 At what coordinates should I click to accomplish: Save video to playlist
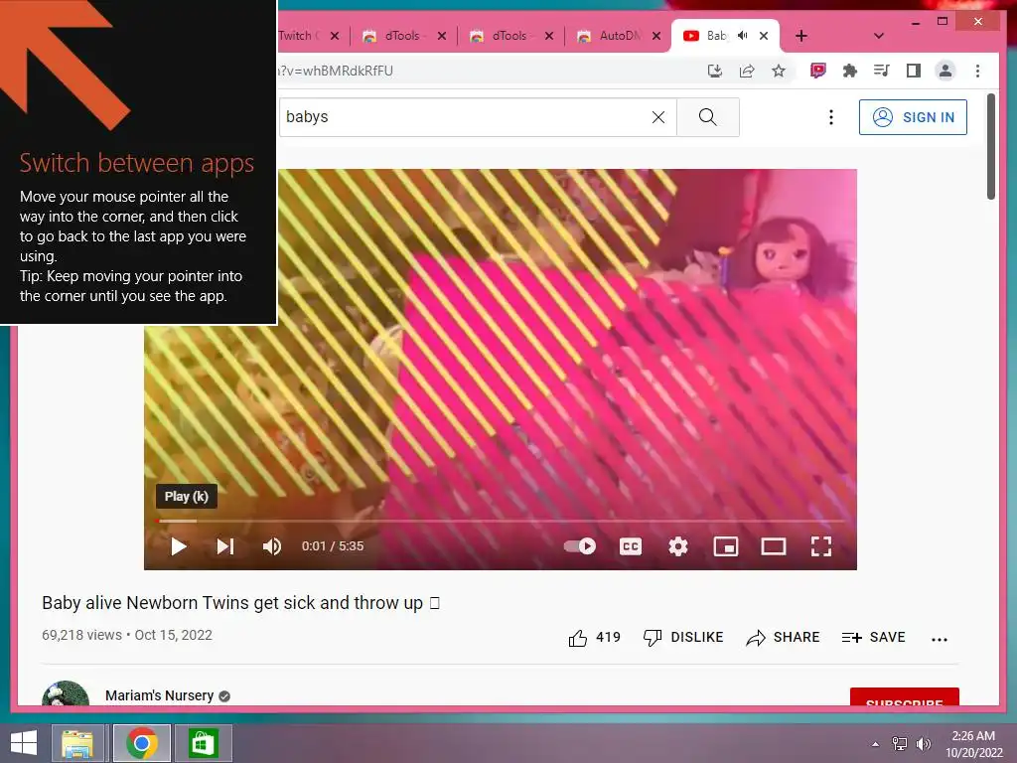[874, 638]
